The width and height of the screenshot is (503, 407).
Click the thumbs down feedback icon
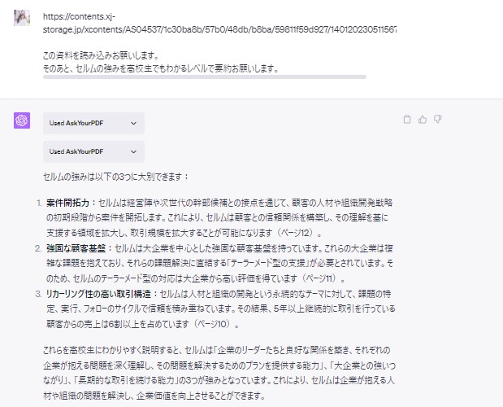coord(437,120)
